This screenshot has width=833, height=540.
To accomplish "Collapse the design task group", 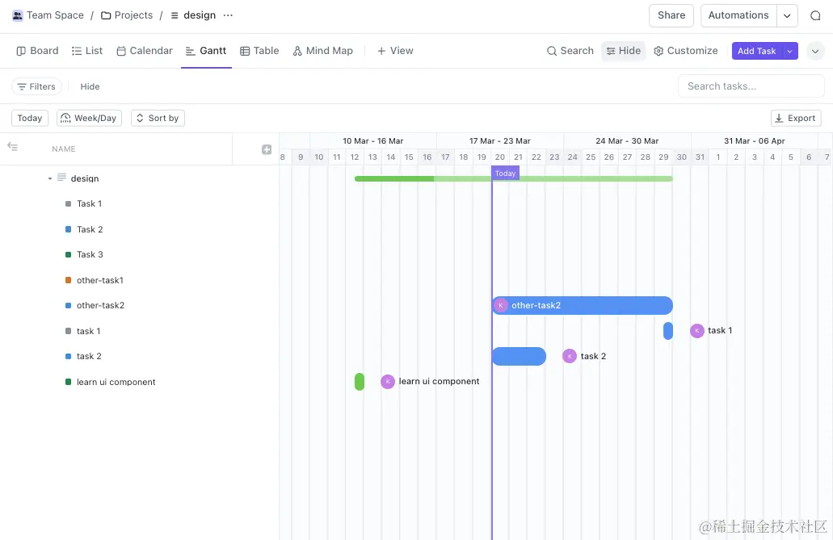I will pyautogui.click(x=50, y=178).
